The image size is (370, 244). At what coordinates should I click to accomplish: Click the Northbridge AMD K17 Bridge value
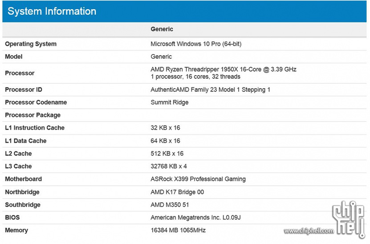(177, 192)
